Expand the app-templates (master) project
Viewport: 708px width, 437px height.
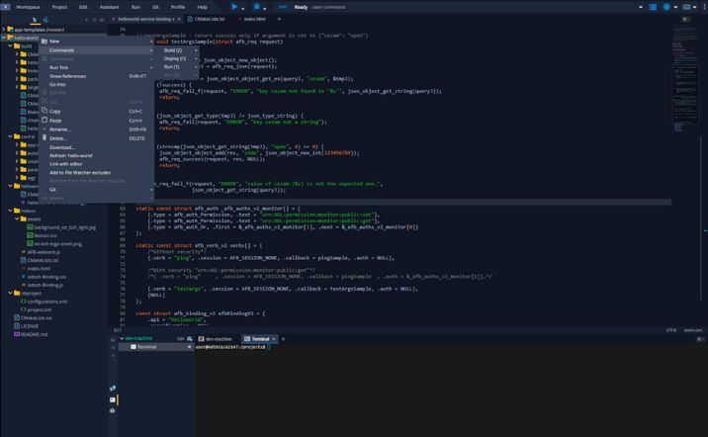tap(4, 30)
